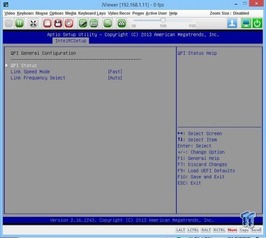The width and height of the screenshot is (266, 238).
Task: Click the 'Enter: Select' help text
Action: (x=194, y=146)
